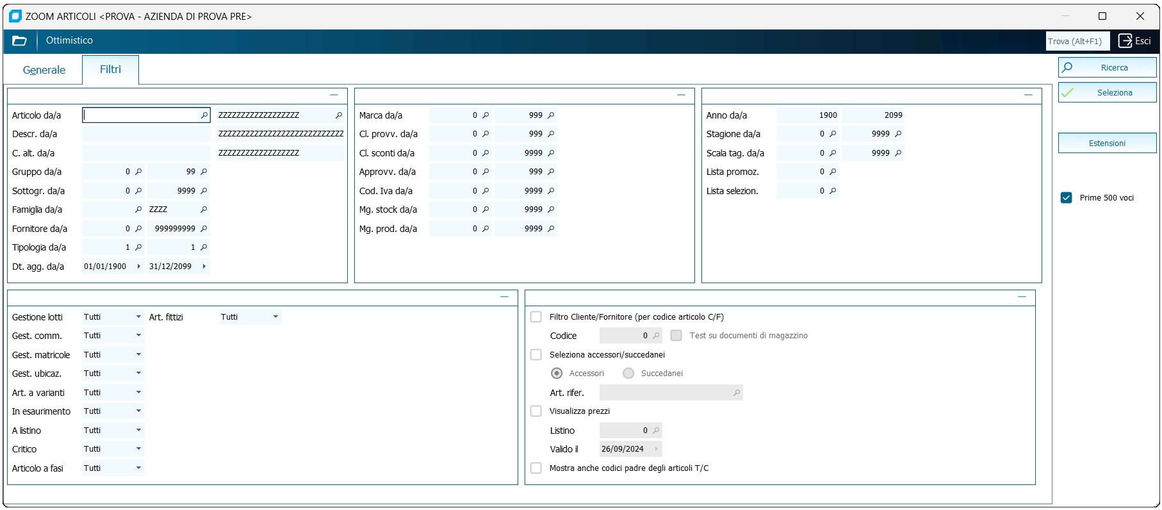Enable the Visualizza prezzi checkbox
The image size is (1162, 510).
(x=536, y=411)
